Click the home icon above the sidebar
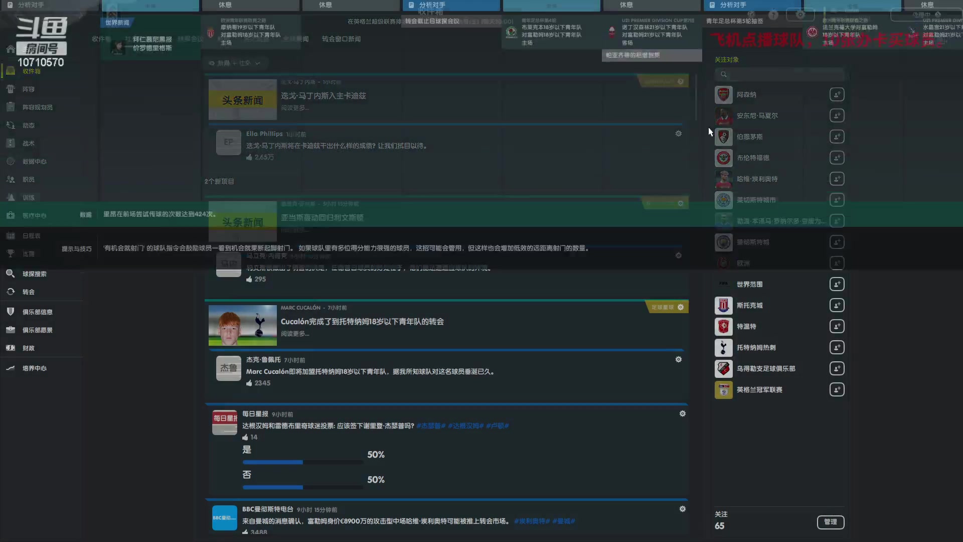Image resolution: width=963 pixels, height=542 pixels. (10, 49)
